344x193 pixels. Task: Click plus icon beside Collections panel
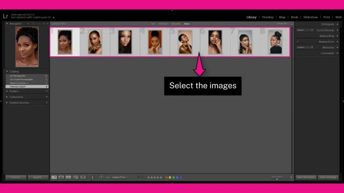pyautogui.click(x=47, y=97)
